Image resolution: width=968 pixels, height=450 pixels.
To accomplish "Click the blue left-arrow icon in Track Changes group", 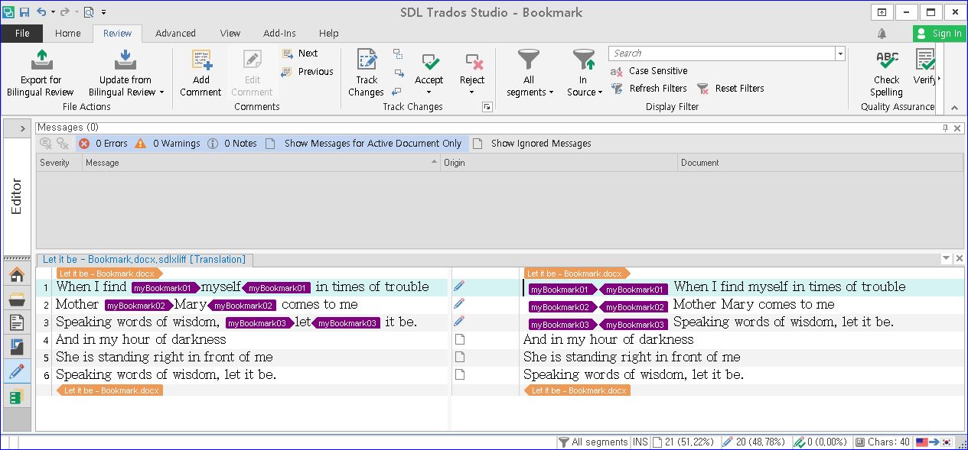I will tap(396, 92).
